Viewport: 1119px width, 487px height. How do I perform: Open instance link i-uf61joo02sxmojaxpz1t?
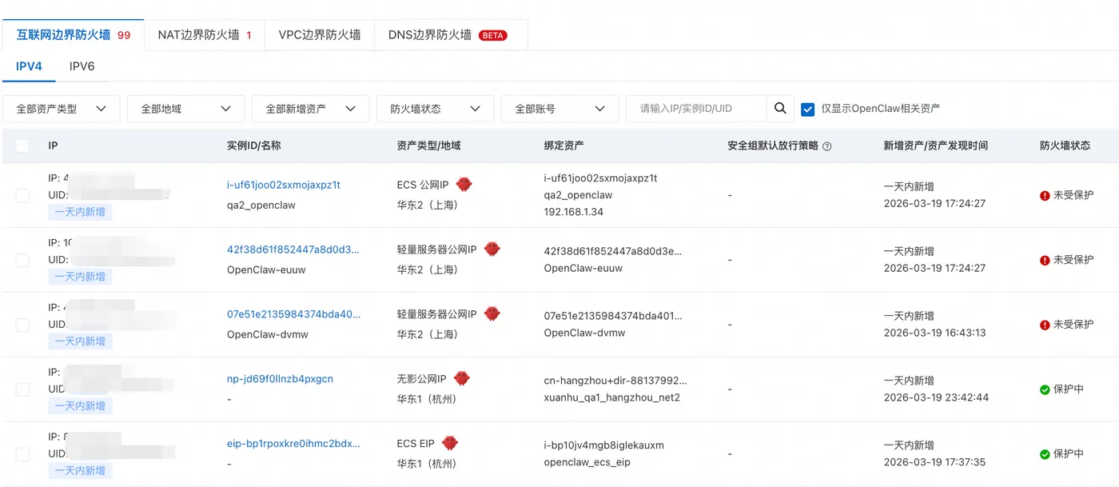[x=284, y=185]
